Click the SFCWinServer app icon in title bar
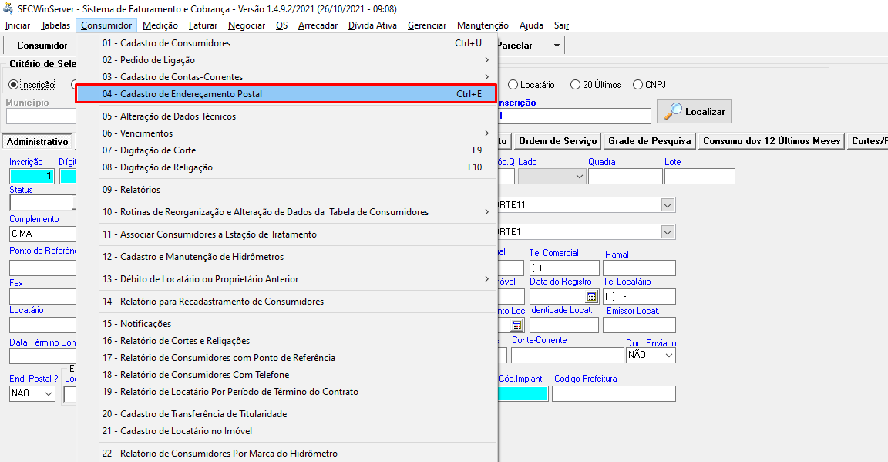 point(8,8)
